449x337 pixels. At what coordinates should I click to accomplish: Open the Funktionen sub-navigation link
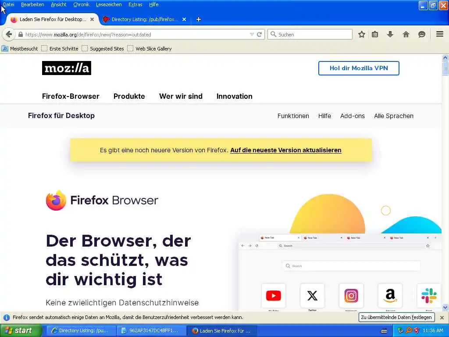[x=293, y=116]
